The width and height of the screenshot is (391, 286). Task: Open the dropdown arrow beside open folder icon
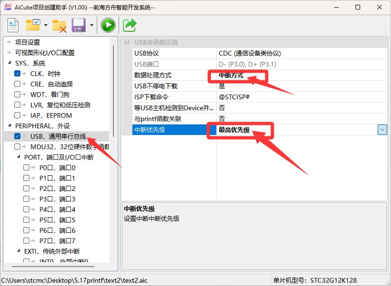click(46, 25)
